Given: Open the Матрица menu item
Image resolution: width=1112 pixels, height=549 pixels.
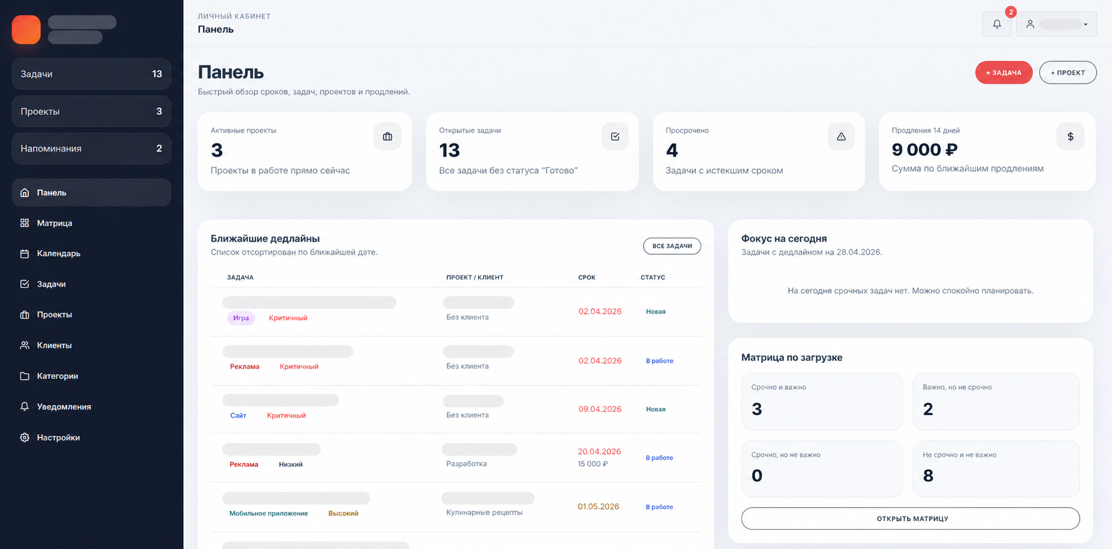Looking at the screenshot, I should 91,223.
